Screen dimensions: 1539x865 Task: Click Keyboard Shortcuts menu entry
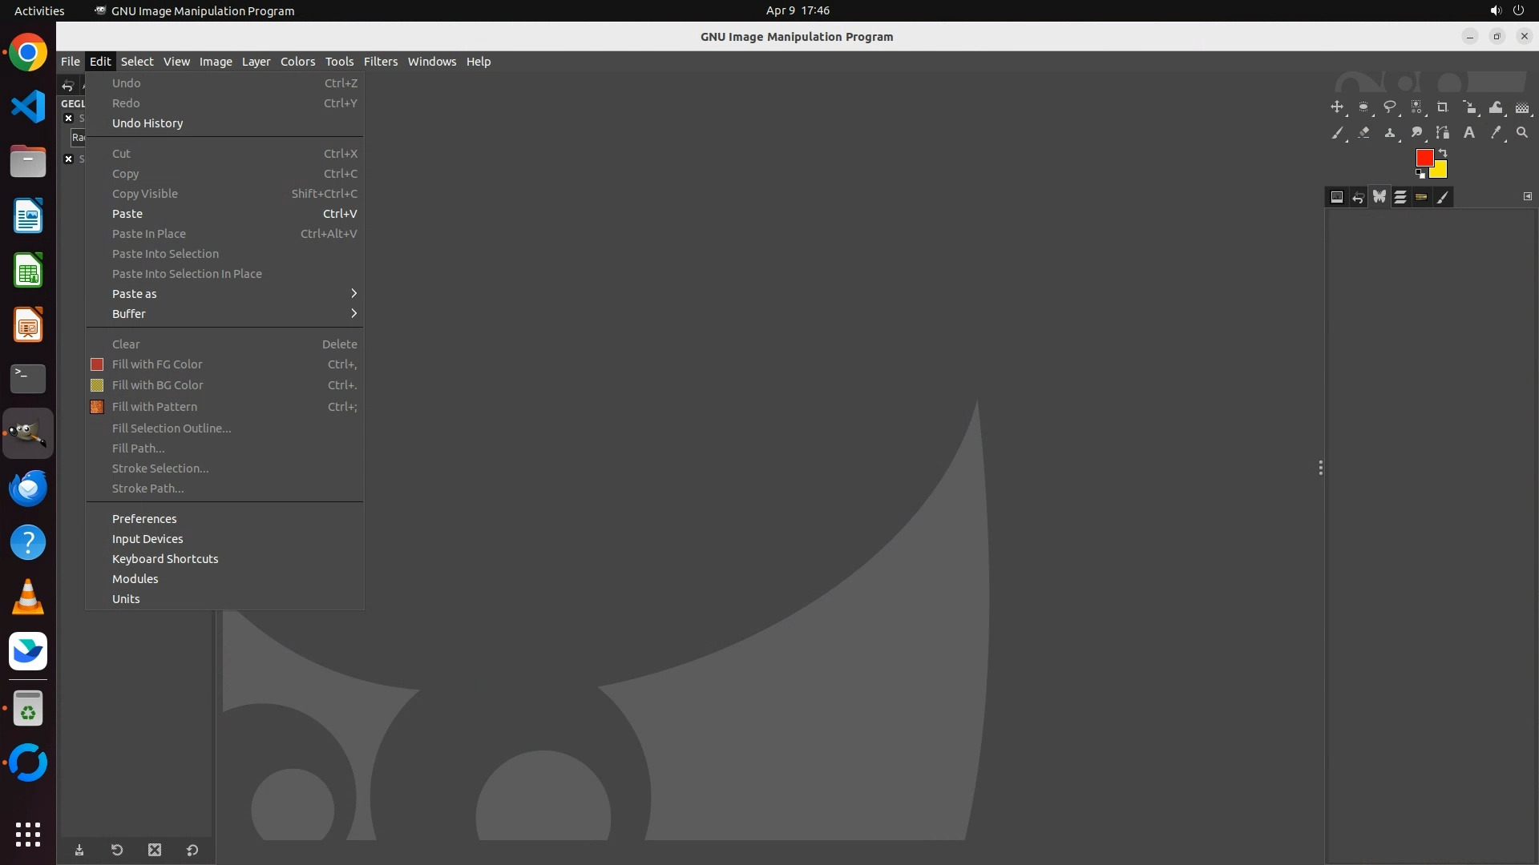click(165, 559)
